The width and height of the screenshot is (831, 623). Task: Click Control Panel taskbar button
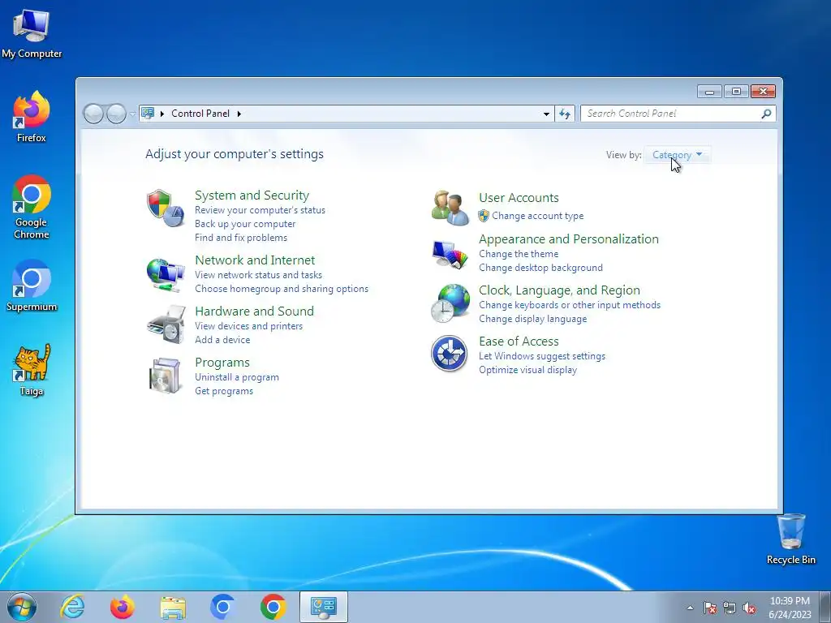tap(323, 607)
